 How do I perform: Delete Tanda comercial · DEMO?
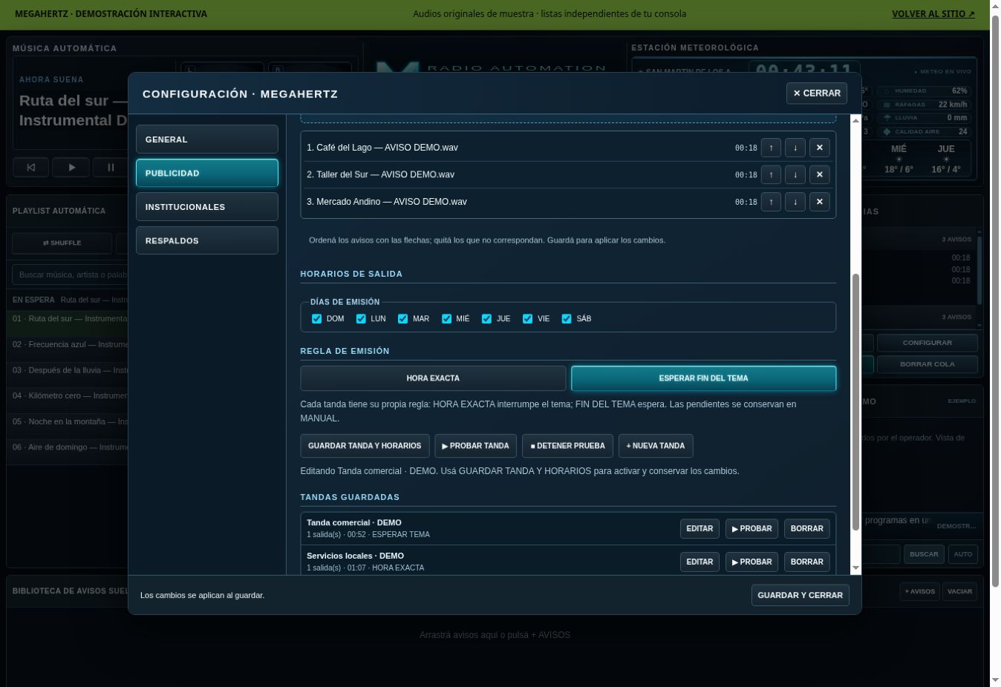[807, 529]
